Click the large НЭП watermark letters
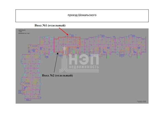 (84, 60)
